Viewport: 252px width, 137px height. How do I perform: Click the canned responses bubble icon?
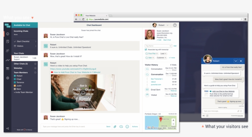point(121,127)
